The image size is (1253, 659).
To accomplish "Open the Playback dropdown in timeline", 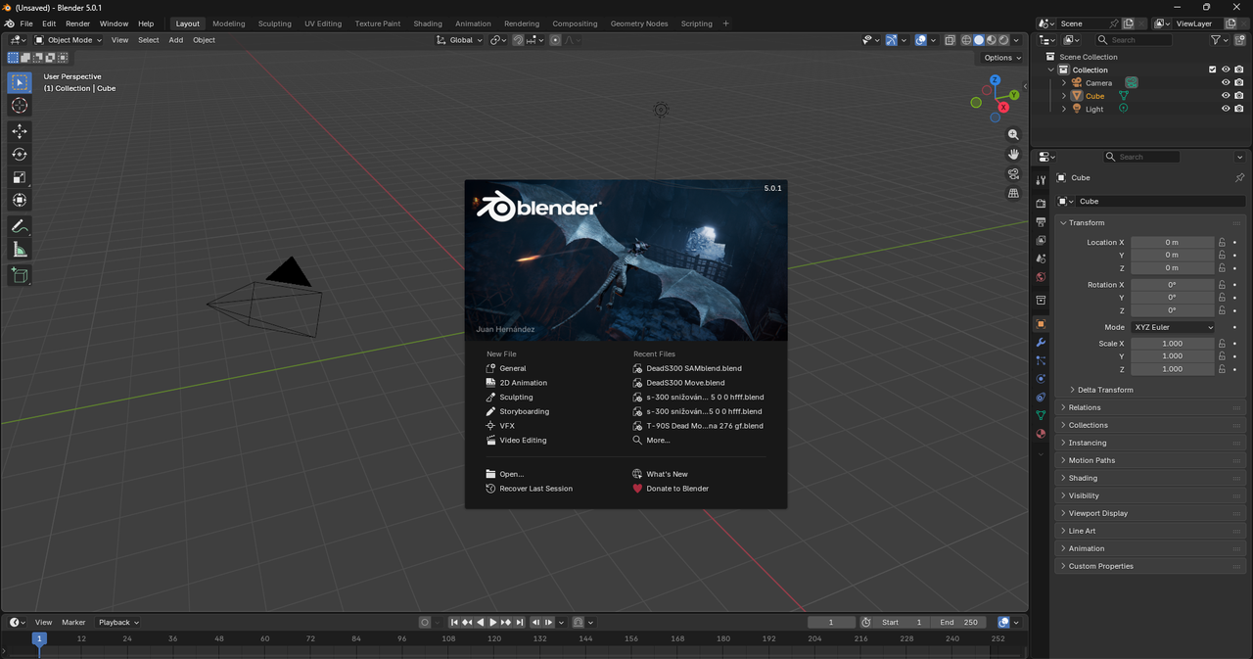I will [118, 622].
